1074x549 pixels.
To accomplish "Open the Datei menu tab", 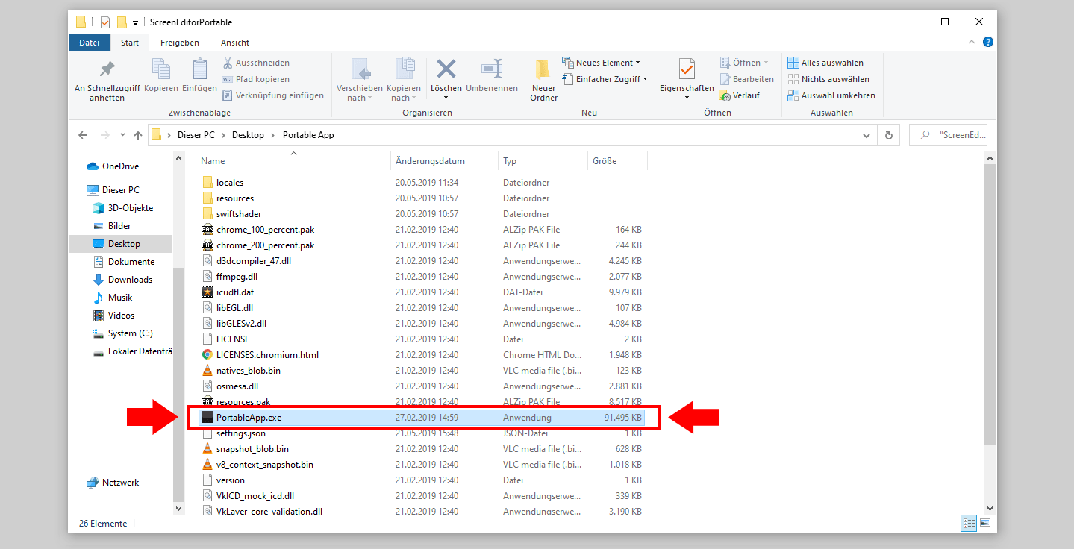I will pyautogui.click(x=89, y=43).
